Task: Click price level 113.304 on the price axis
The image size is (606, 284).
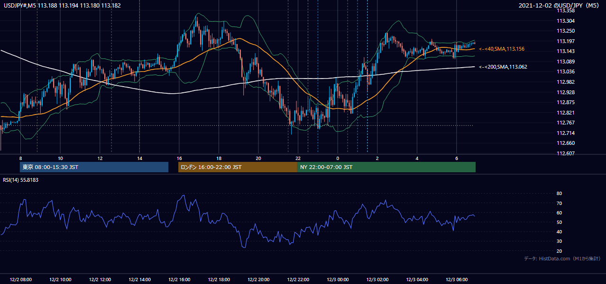Action: click(565, 21)
